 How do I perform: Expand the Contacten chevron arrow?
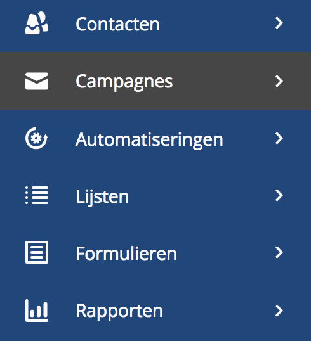279,23
